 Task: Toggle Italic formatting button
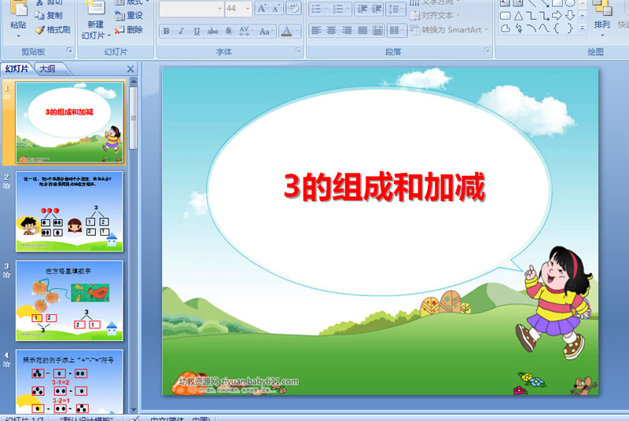(182, 31)
